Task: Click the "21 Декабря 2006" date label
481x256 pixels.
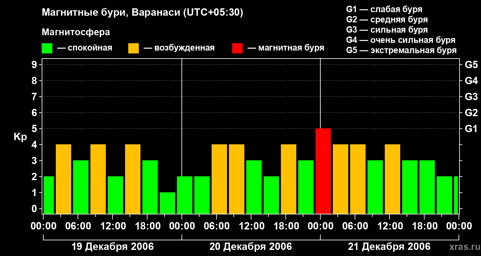Action: pyautogui.click(x=389, y=247)
